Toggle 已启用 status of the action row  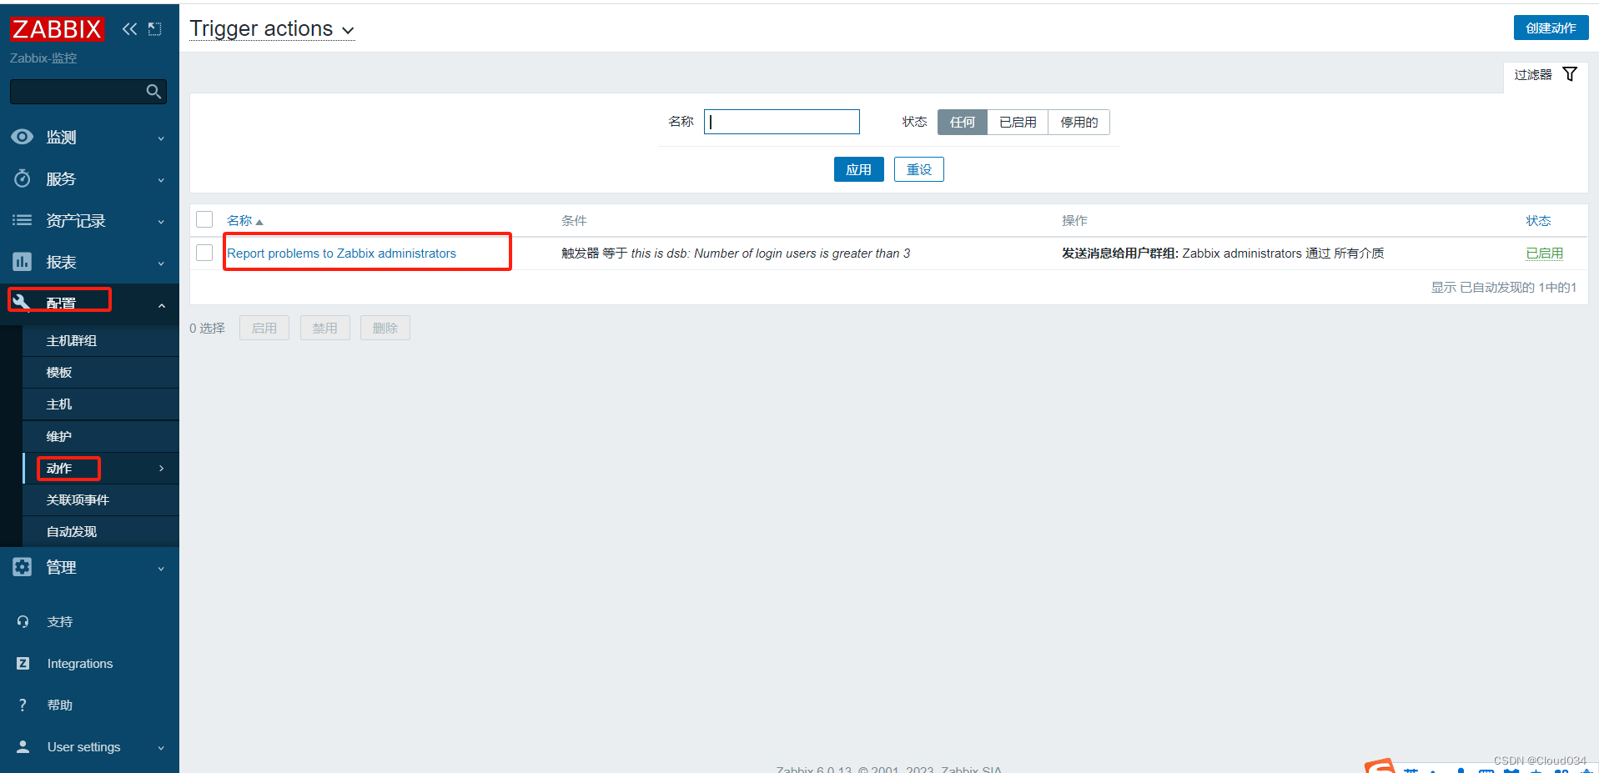(1545, 253)
